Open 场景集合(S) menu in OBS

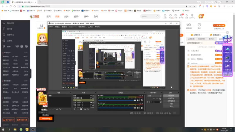click(82, 27)
